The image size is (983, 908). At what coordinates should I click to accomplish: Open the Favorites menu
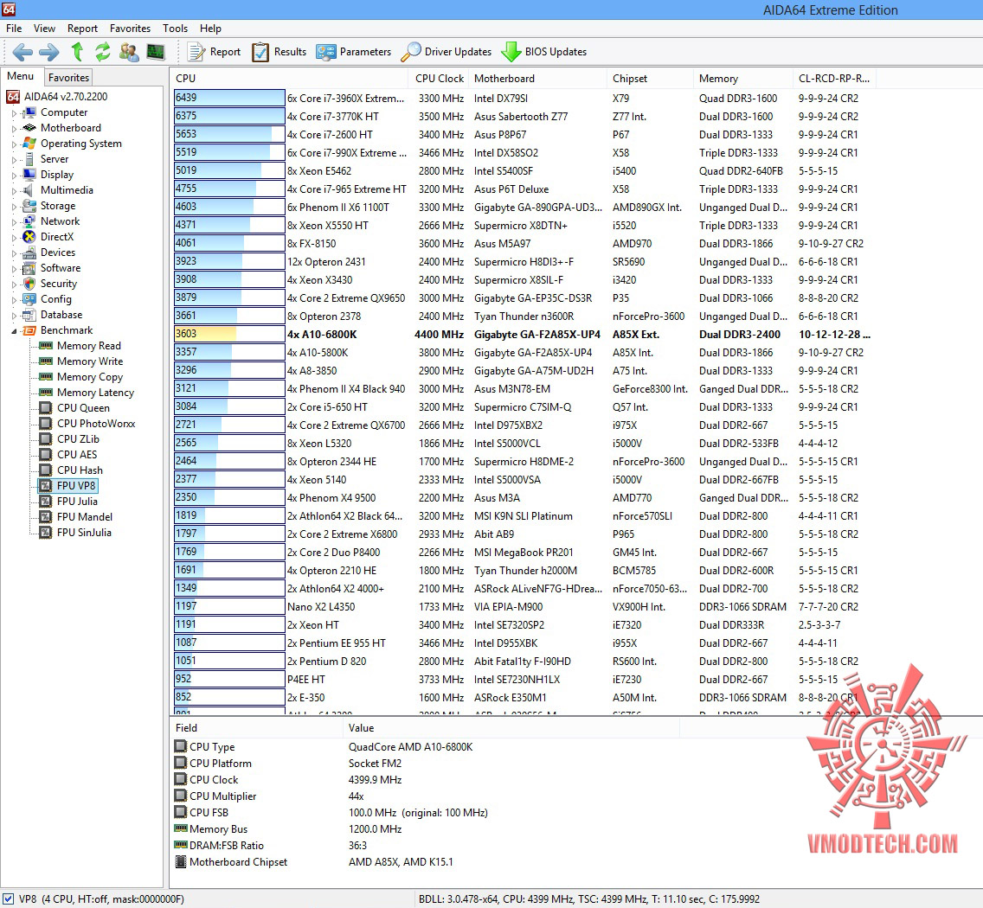point(131,29)
